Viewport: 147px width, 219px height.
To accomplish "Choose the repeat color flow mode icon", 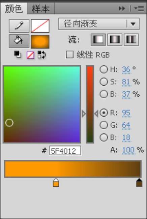I will [131, 40].
